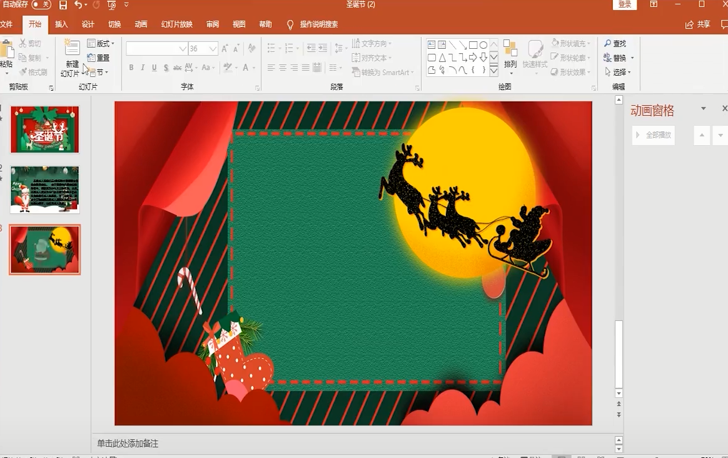Switch to the 插入 tab

[x=61, y=24]
